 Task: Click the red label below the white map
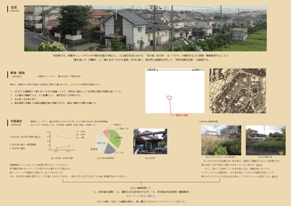coord(182,115)
